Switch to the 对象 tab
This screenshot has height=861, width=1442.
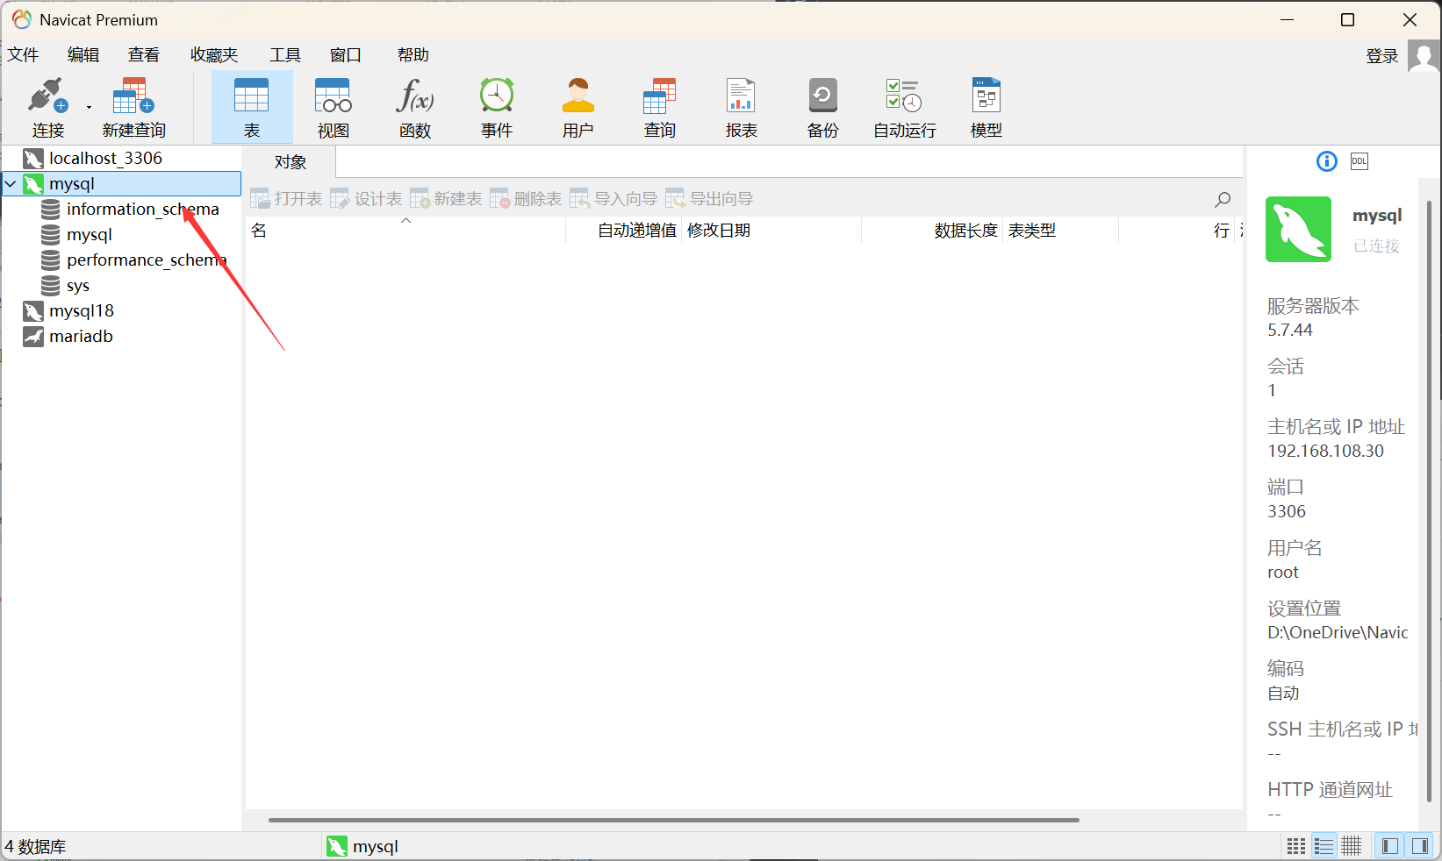pos(291,162)
